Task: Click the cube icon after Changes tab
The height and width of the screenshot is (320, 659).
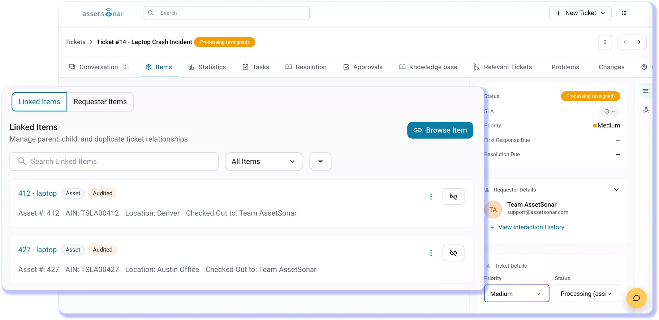Action: pos(644,67)
